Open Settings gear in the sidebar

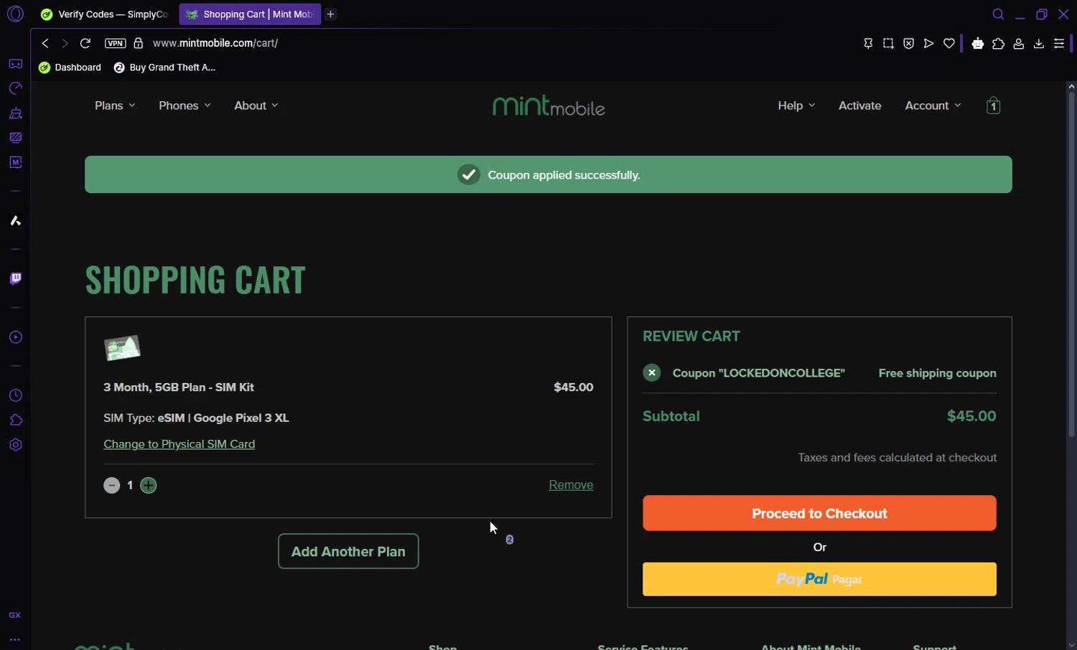tap(15, 445)
